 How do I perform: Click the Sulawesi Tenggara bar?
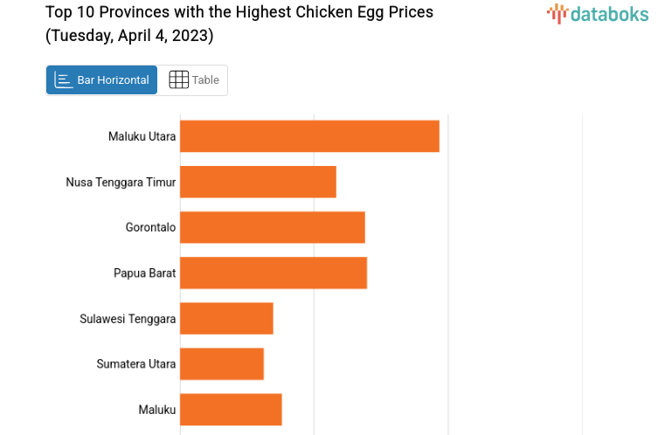click(x=226, y=318)
